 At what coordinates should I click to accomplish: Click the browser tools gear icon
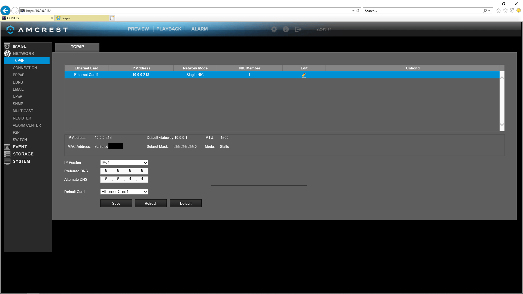pos(512,11)
